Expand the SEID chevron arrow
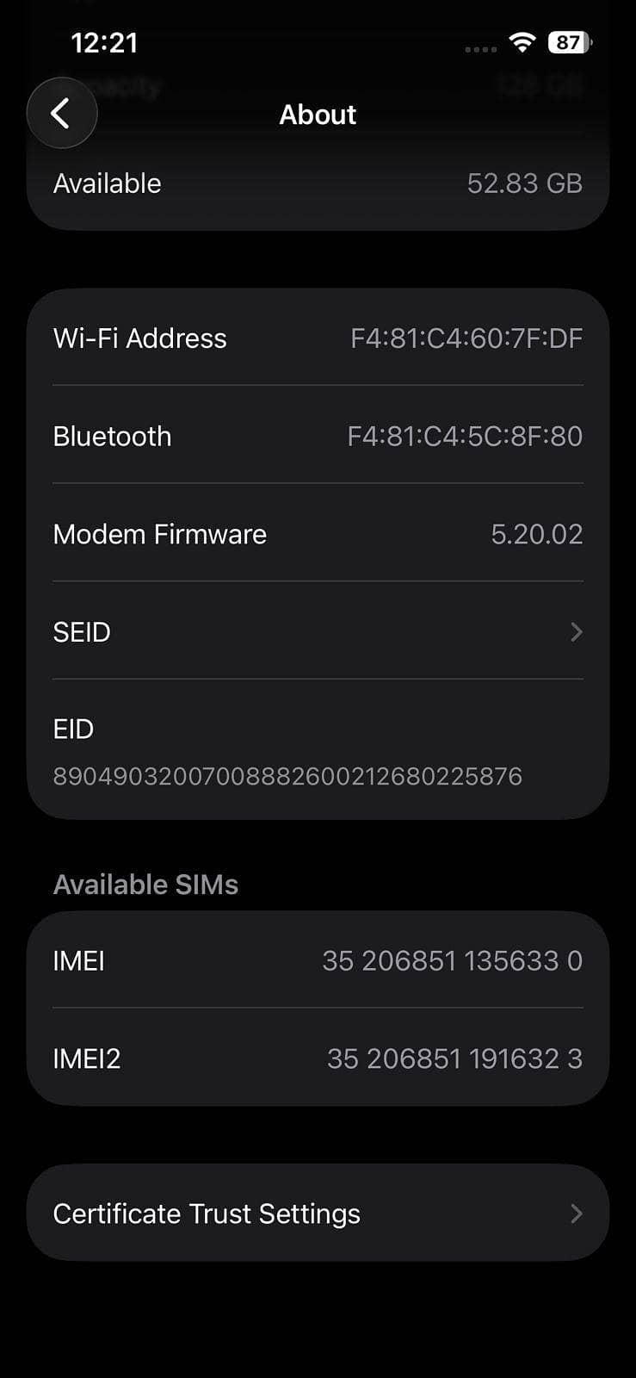The image size is (636, 1378). (x=576, y=632)
